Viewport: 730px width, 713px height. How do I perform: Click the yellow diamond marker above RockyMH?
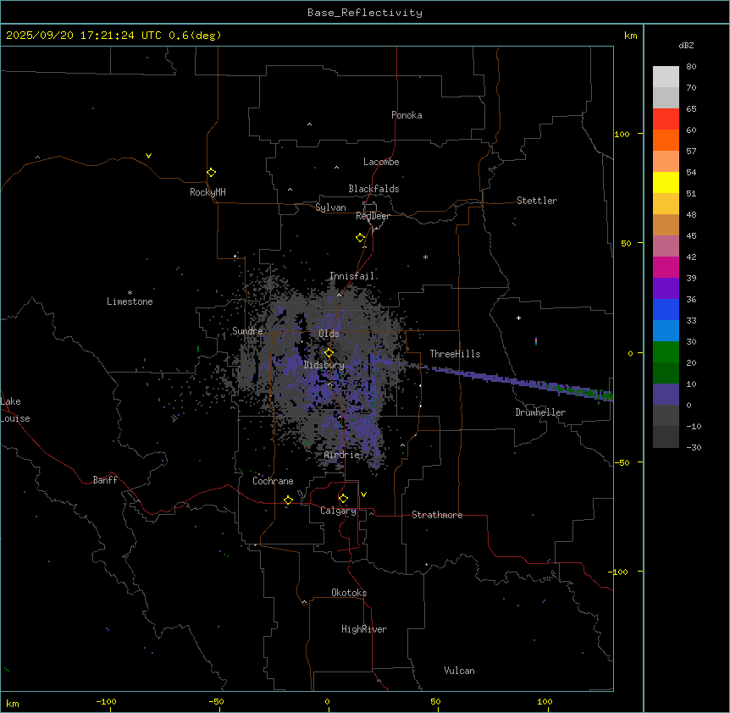(x=211, y=172)
